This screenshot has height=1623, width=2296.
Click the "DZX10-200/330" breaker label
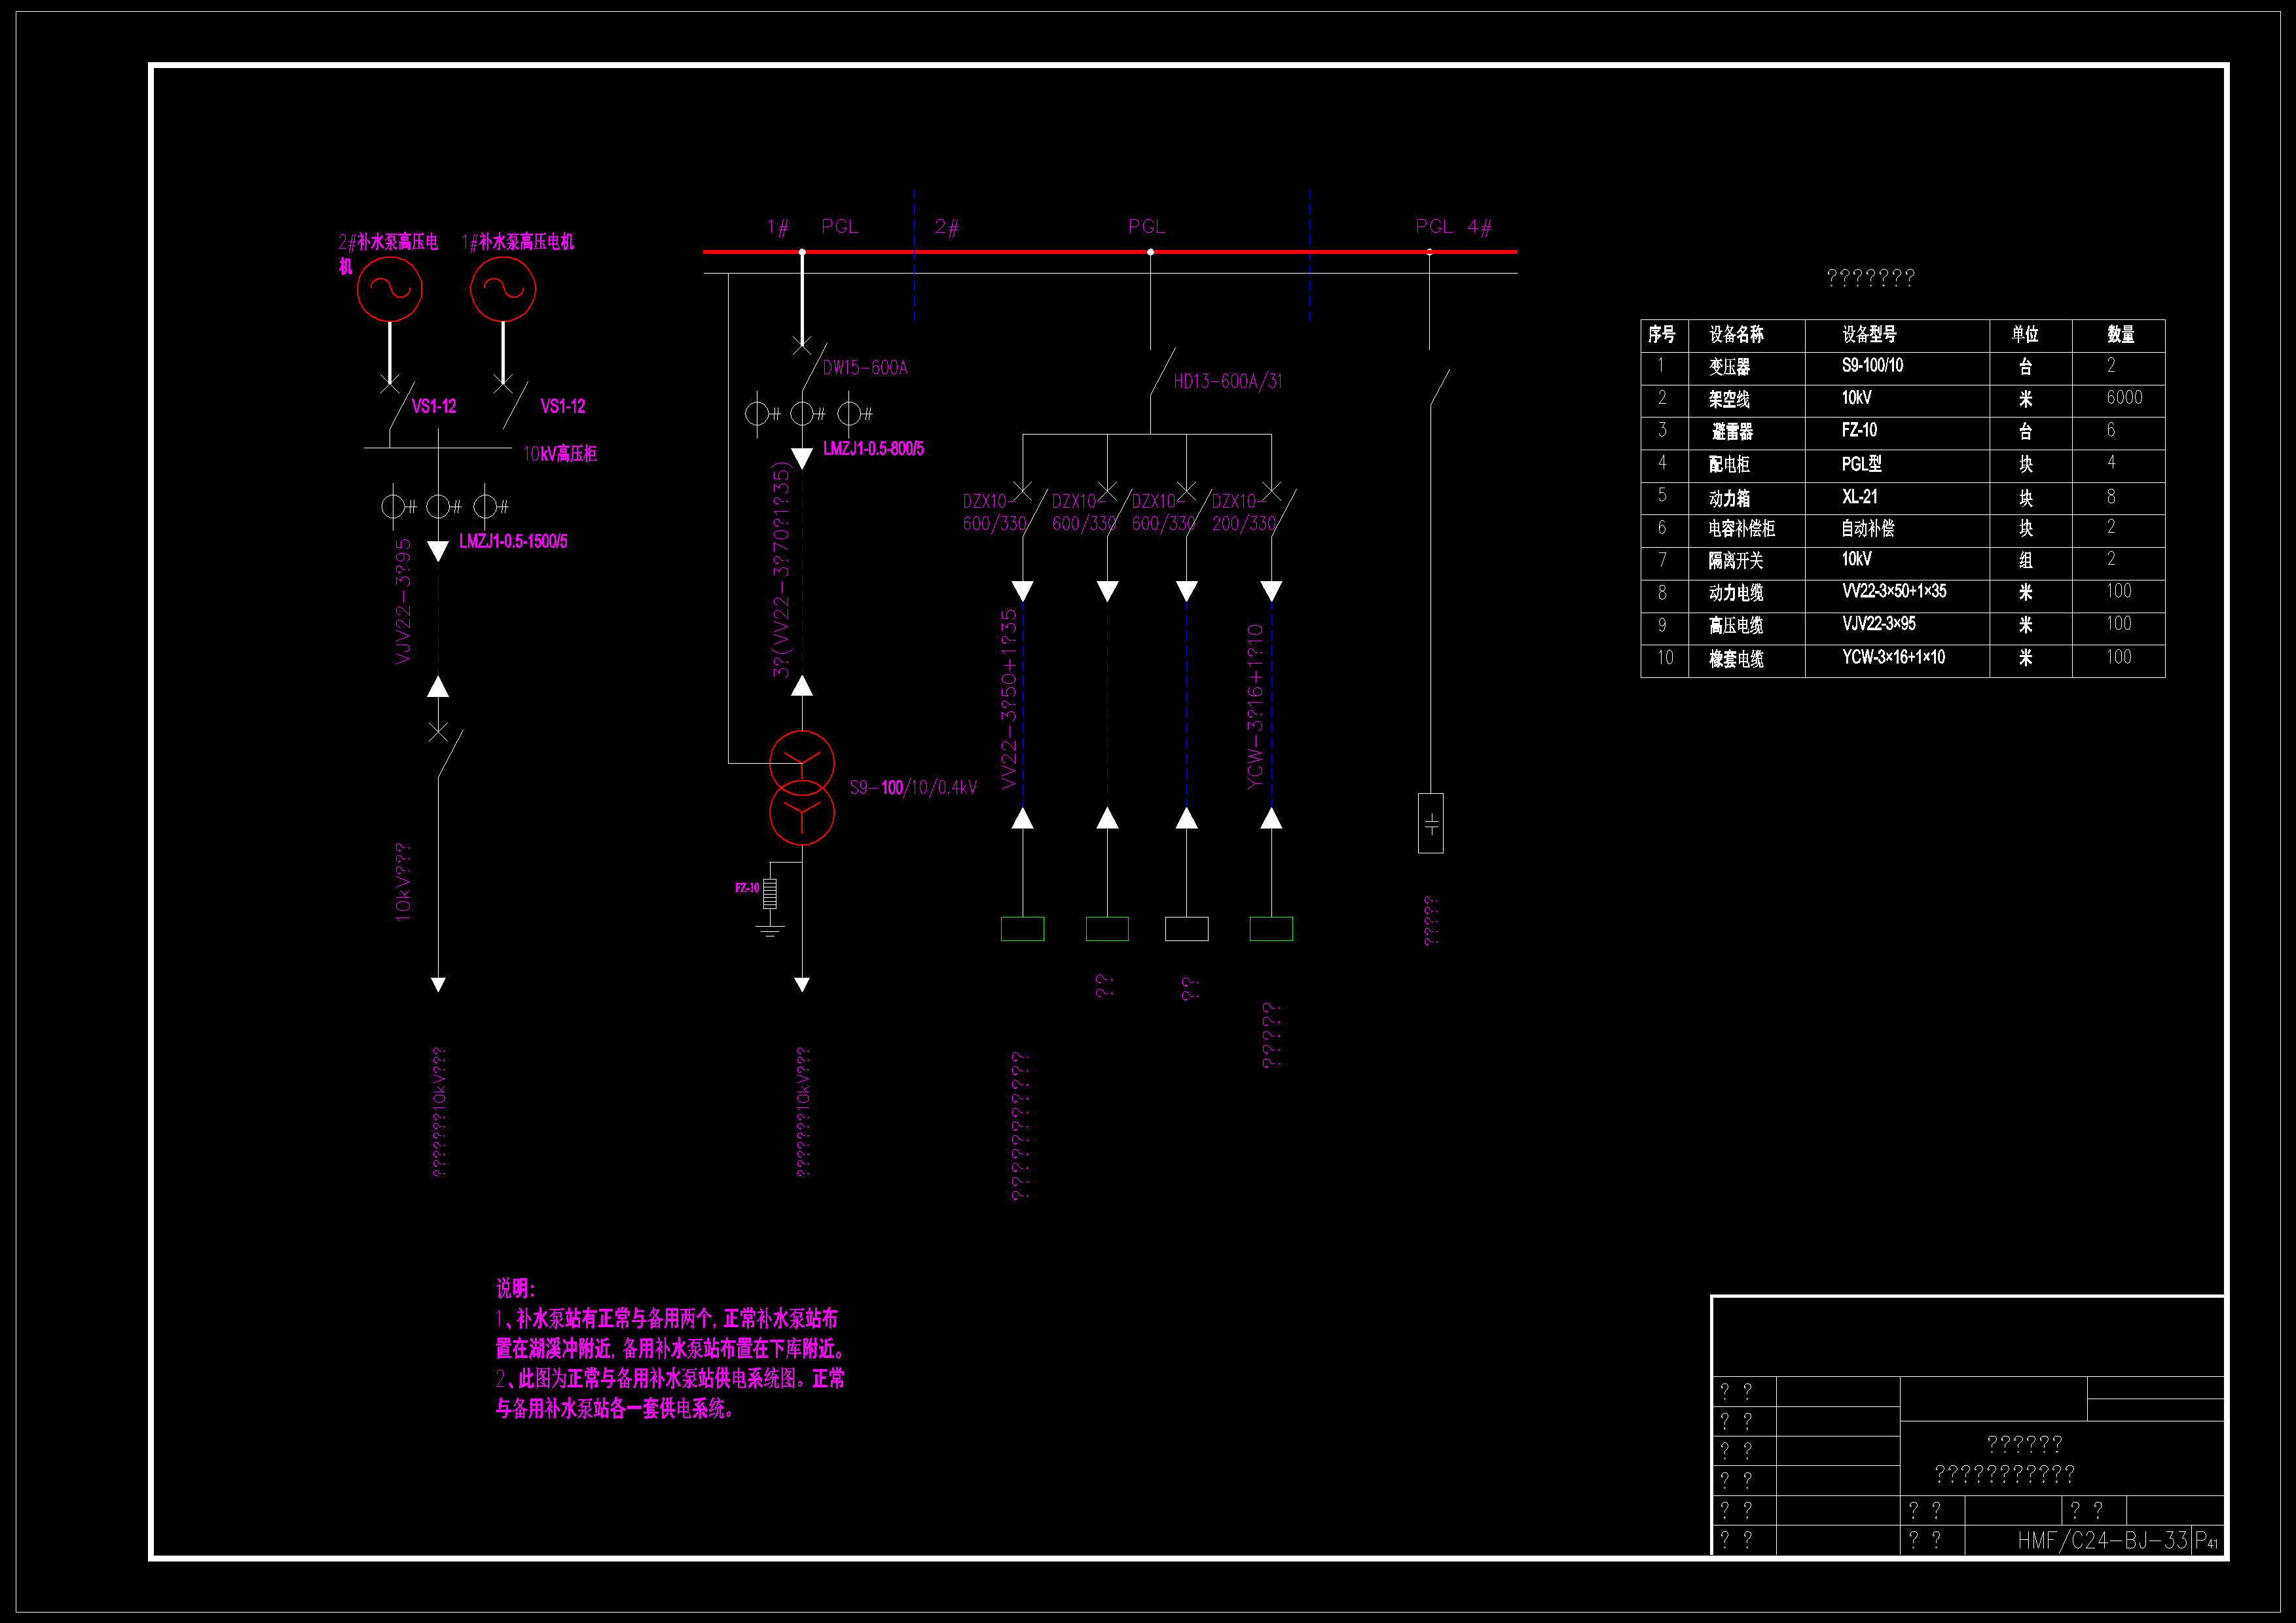click(x=1243, y=512)
